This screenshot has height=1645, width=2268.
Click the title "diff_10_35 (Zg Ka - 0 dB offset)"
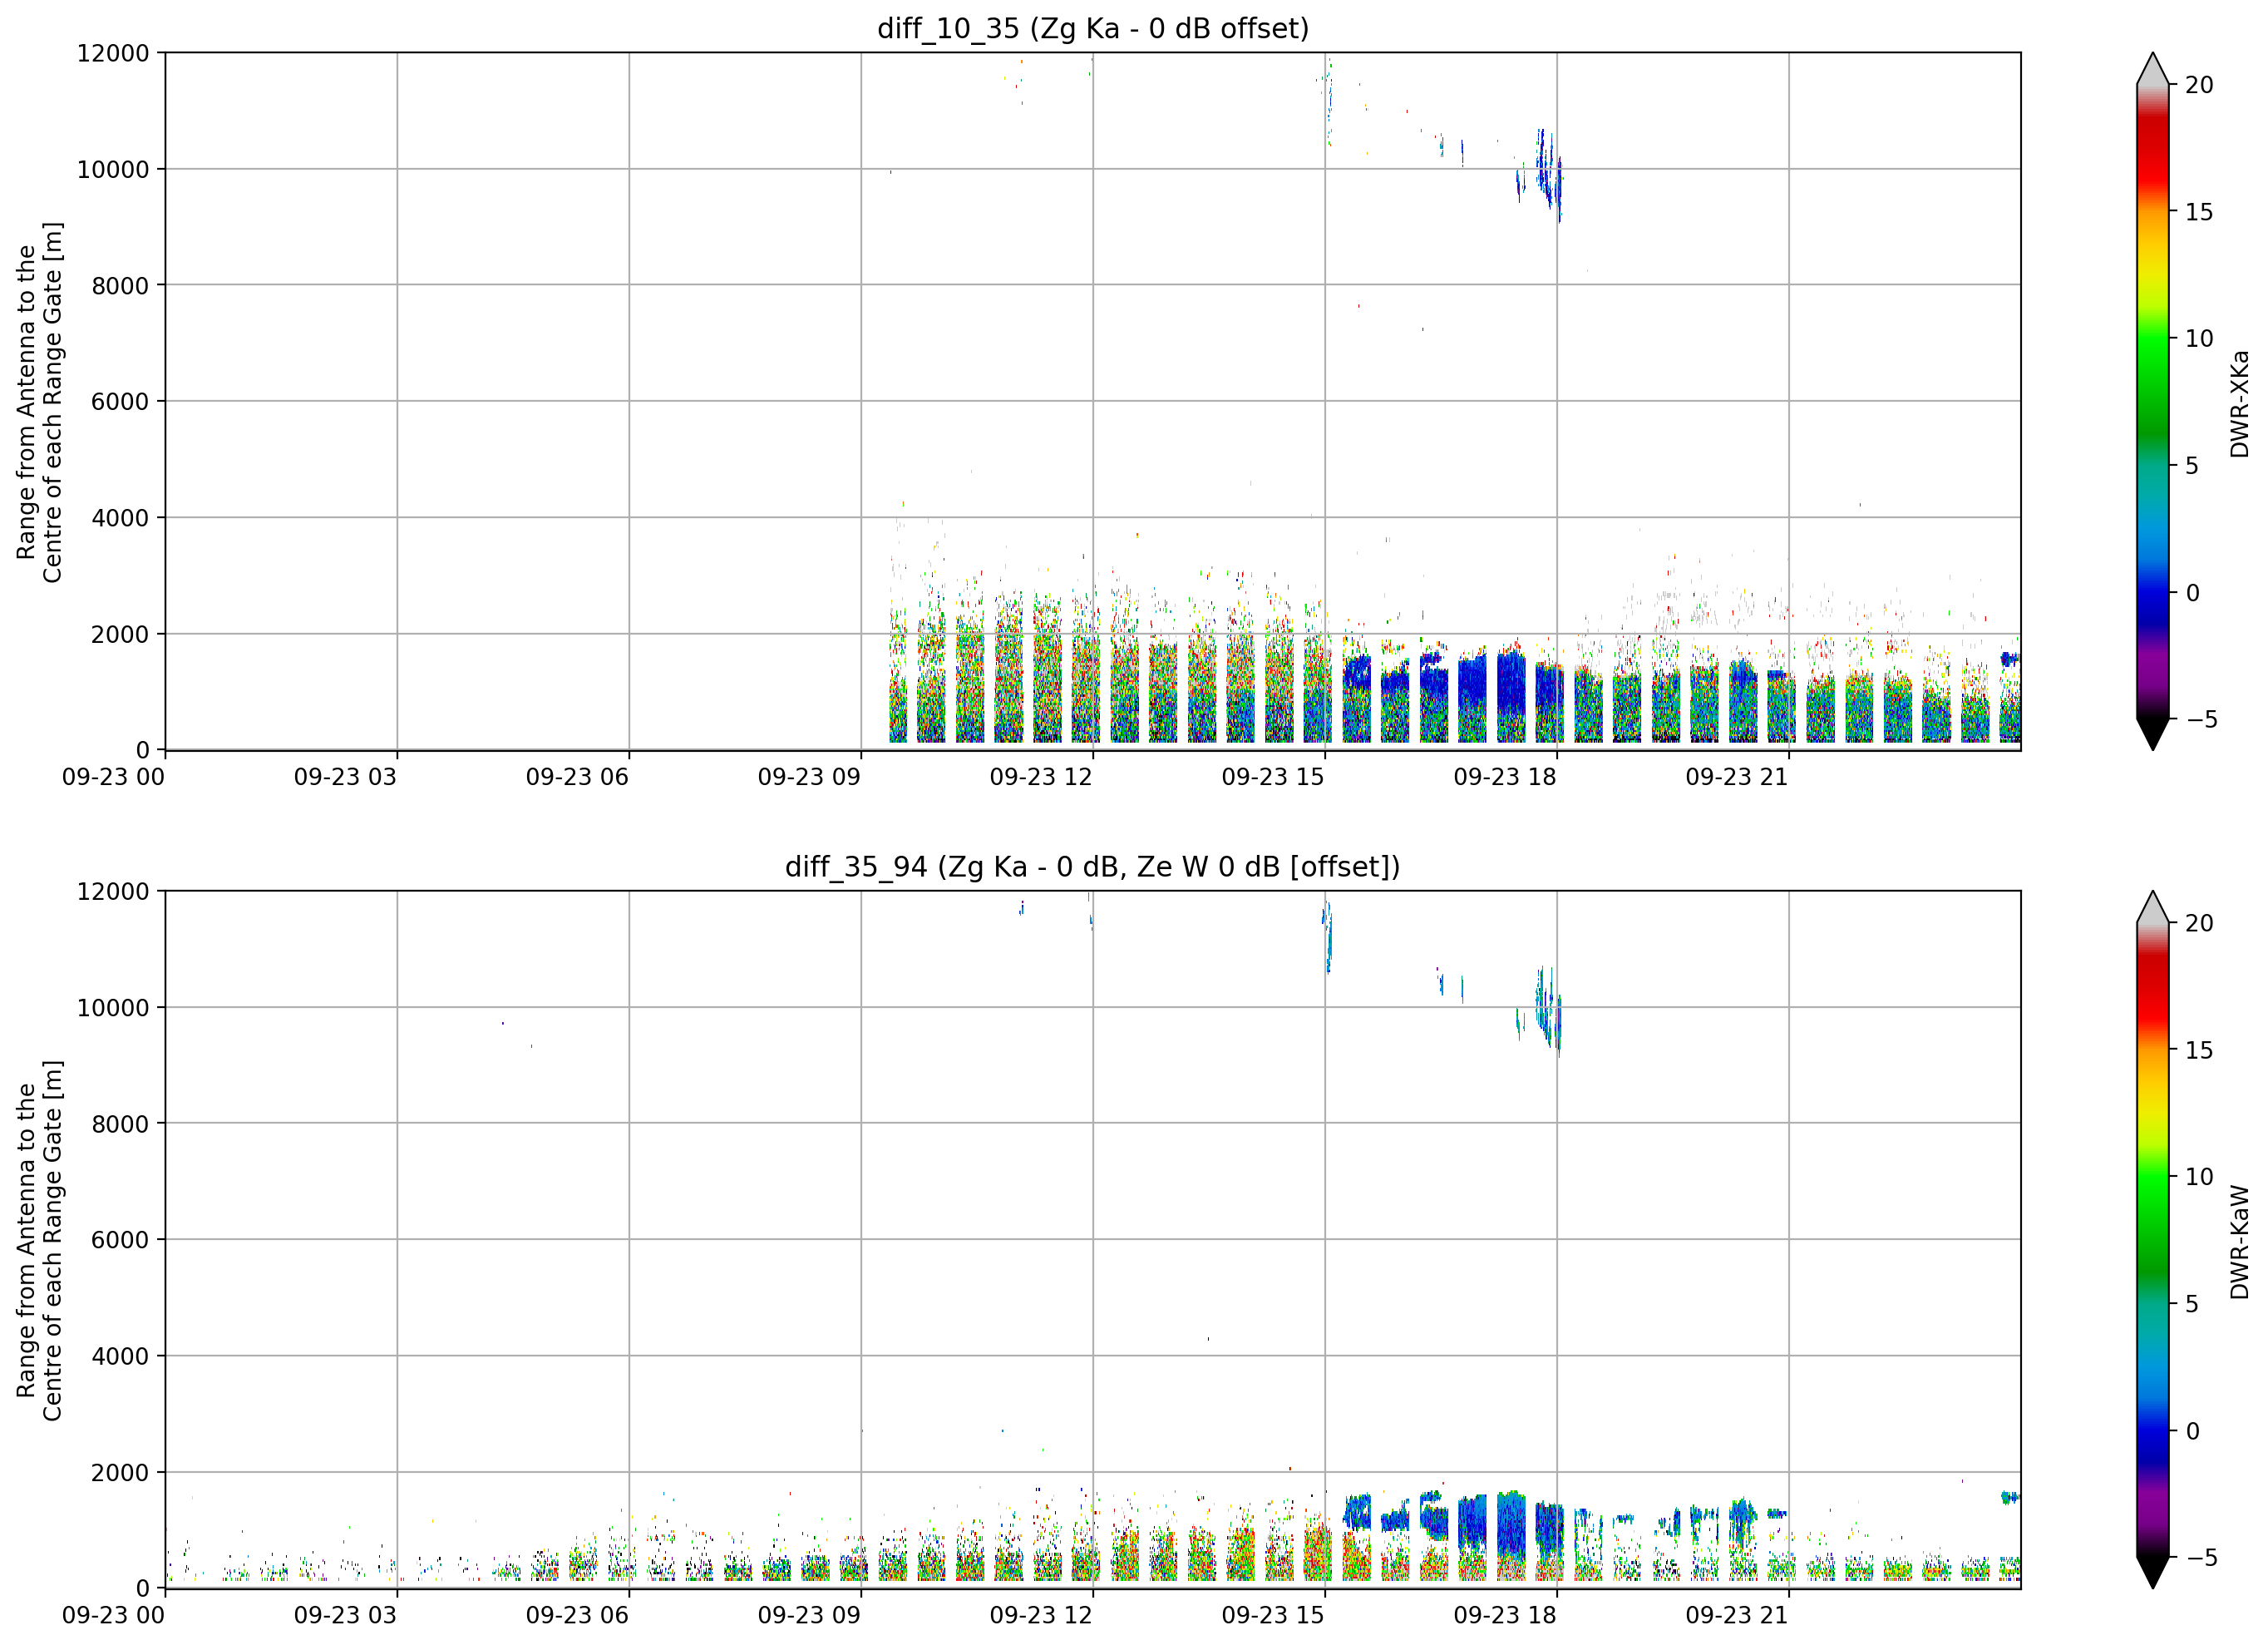point(1093,28)
